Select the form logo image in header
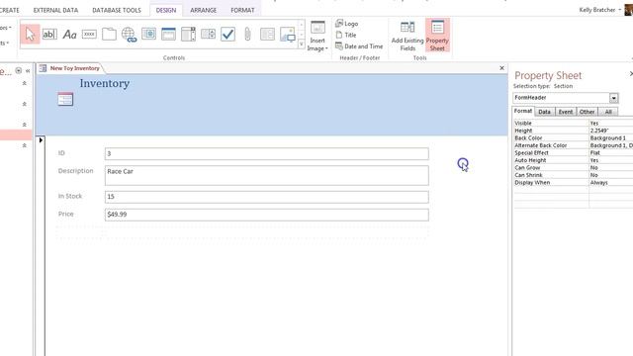 click(65, 99)
